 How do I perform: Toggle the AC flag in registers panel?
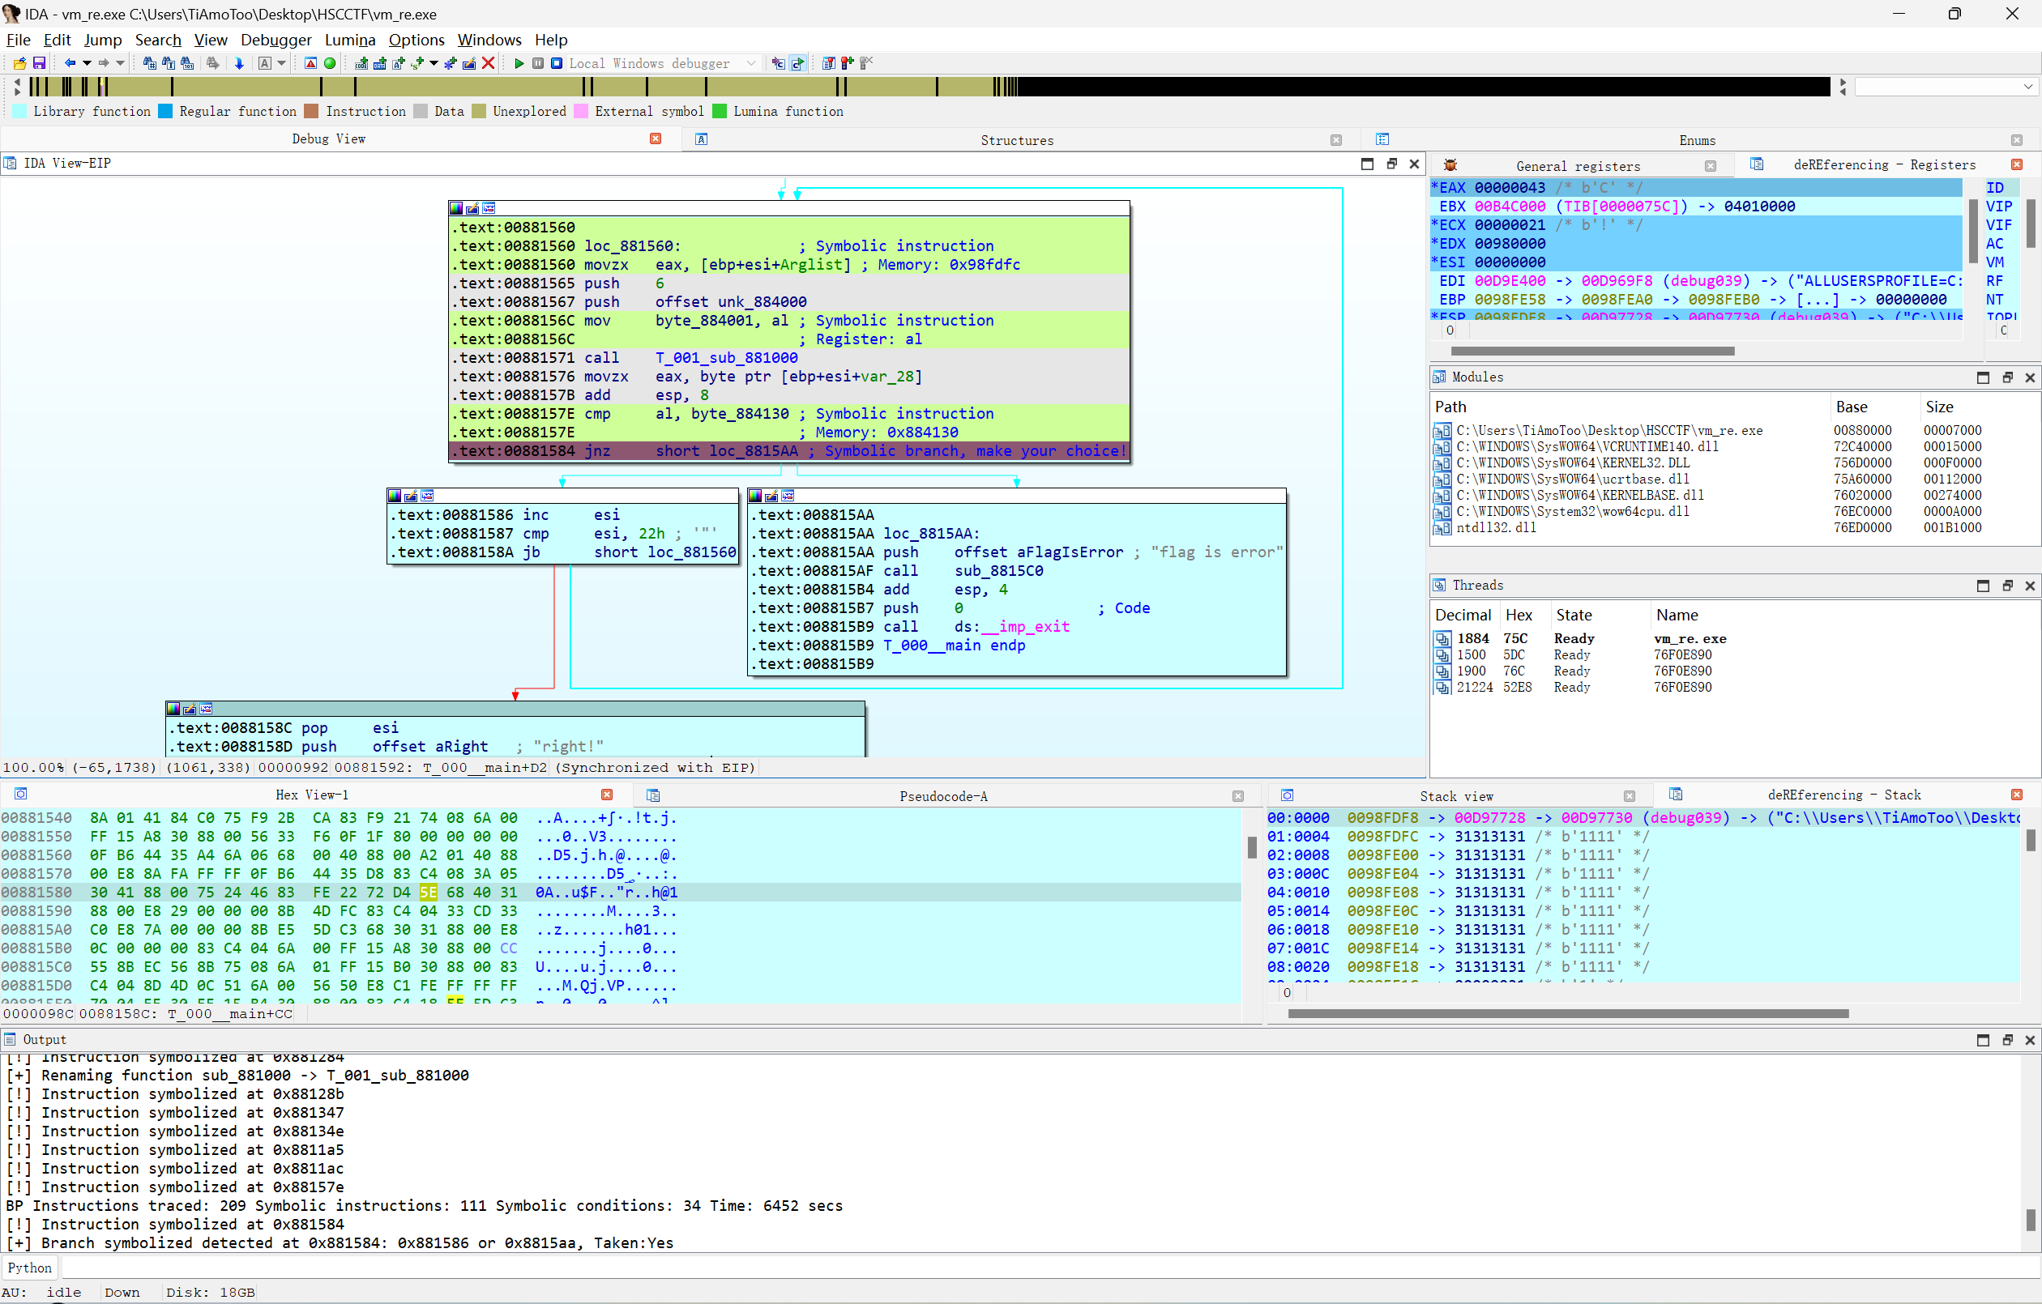click(x=1994, y=243)
